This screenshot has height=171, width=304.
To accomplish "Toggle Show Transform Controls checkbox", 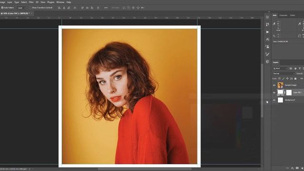I will click(30, 8).
